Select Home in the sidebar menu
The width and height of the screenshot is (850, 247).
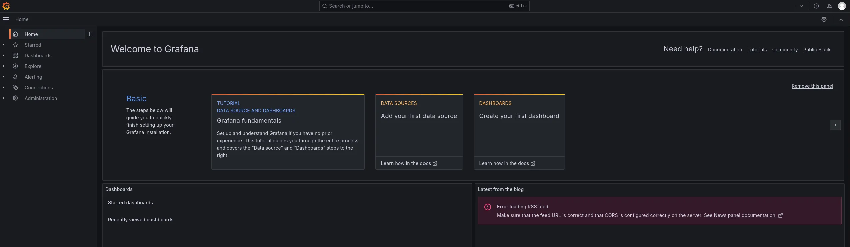point(31,34)
